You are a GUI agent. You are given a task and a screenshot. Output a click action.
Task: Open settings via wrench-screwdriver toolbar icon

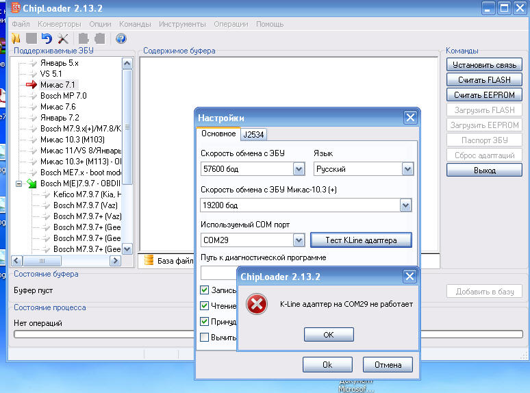63,38
